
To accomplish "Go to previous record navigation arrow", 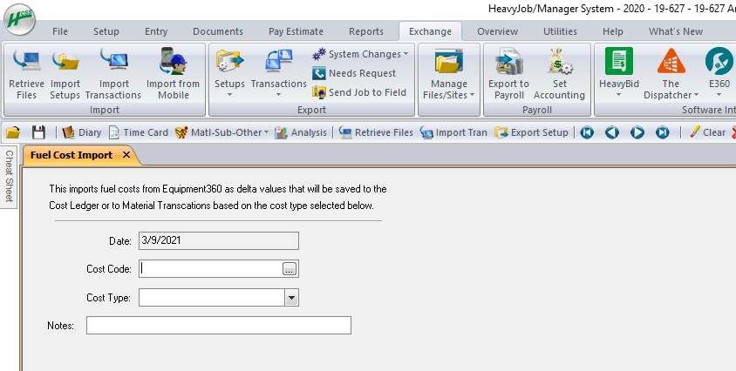I will (x=612, y=132).
